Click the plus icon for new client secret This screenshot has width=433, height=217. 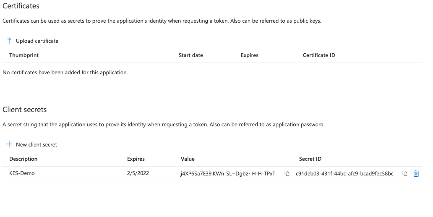(x=9, y=144)
